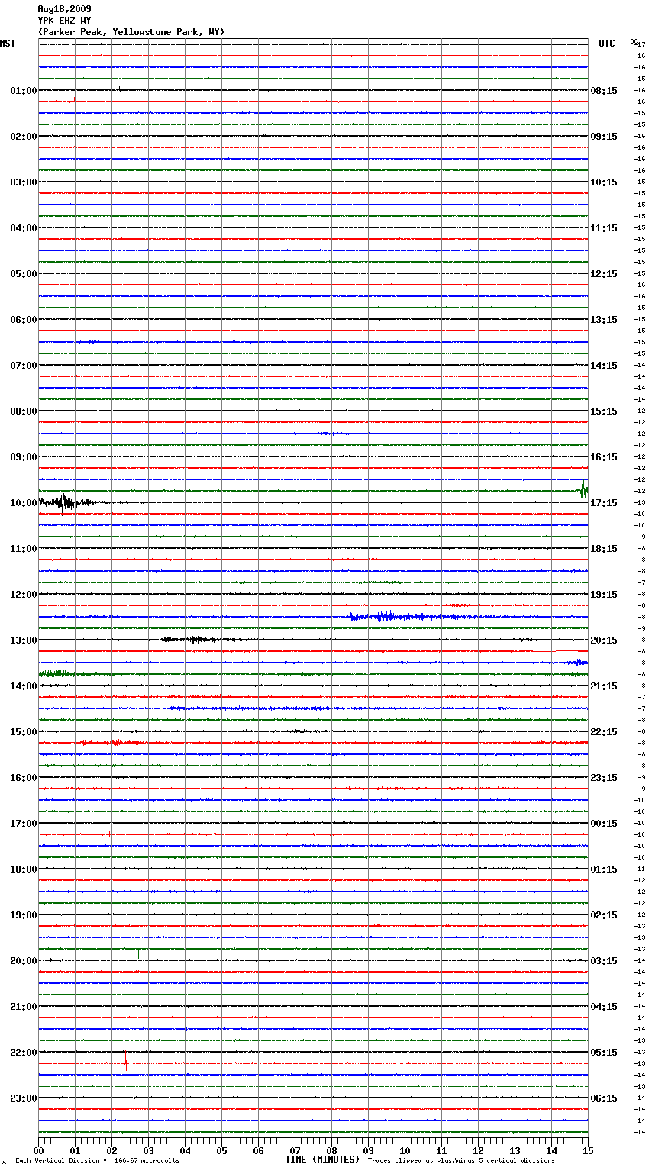This screenshot has height=1171, width=649.
Task: Click minute tick label 08 on bottom axis
Action: pyautogui.click(x=331, y=1150)
